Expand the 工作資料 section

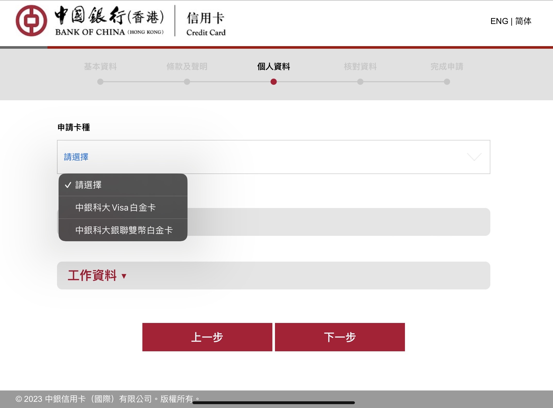coord(273,276)
